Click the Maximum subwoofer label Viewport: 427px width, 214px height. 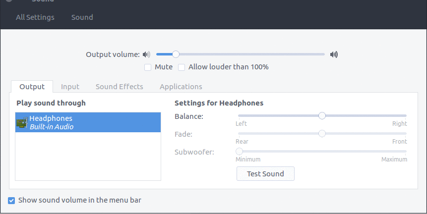tap(394, 160)
